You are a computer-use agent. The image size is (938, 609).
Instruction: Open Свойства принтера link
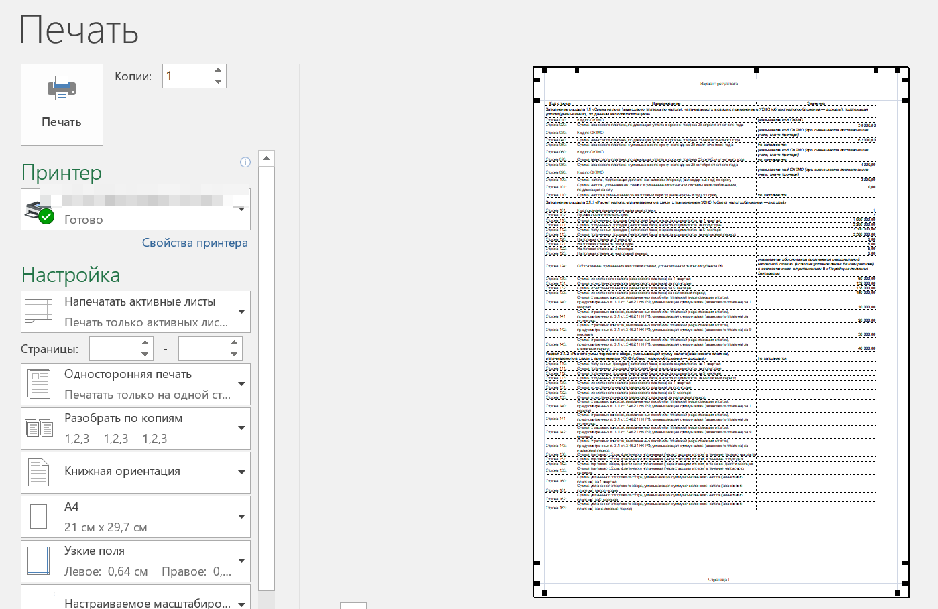(x=194, y=243)
